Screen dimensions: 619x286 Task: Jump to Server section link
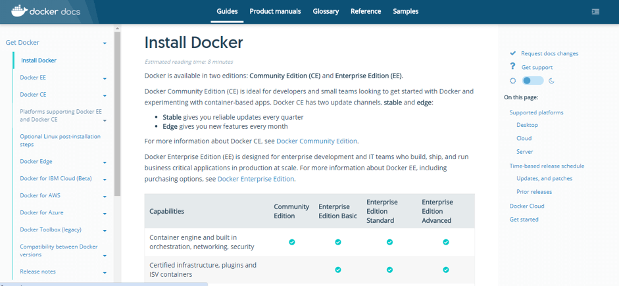(525, 151)
